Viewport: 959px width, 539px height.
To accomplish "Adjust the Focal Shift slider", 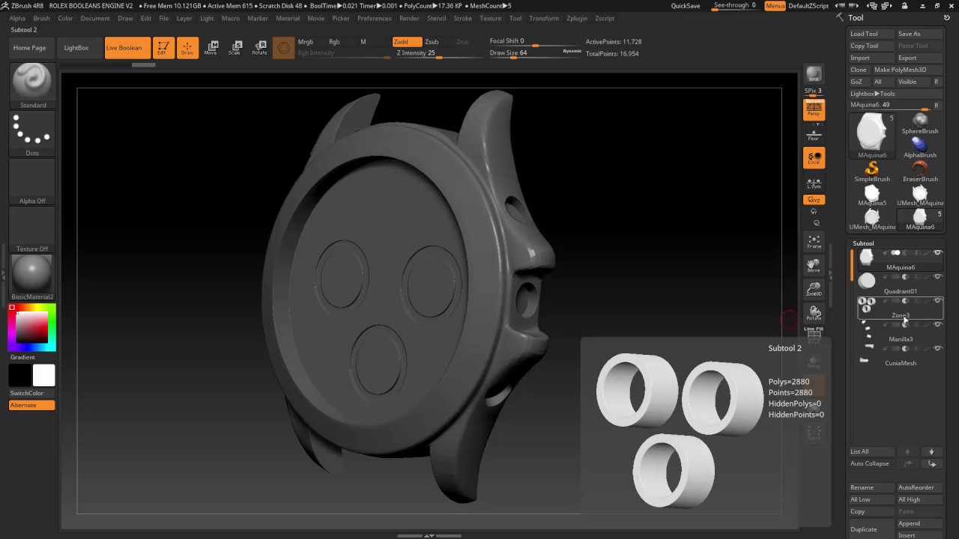I will click(535, 41).
